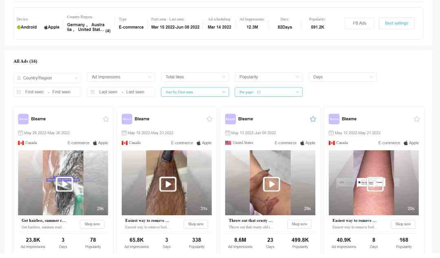Open the Get hairless, summer r... title

point(44,221)
